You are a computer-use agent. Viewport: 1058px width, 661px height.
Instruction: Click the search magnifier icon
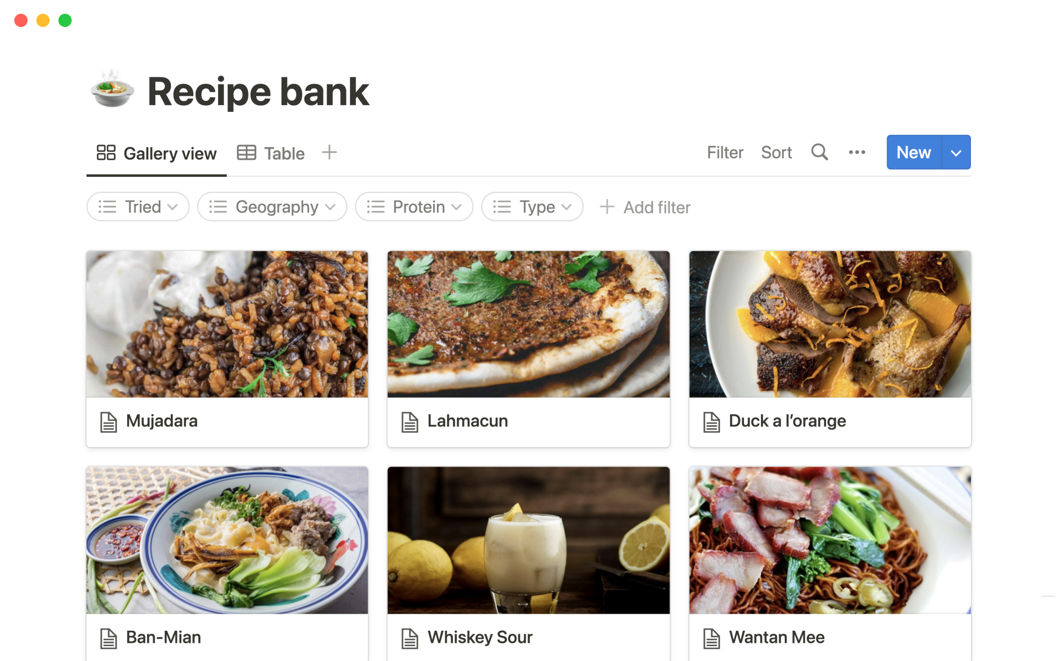coord(819,152)
